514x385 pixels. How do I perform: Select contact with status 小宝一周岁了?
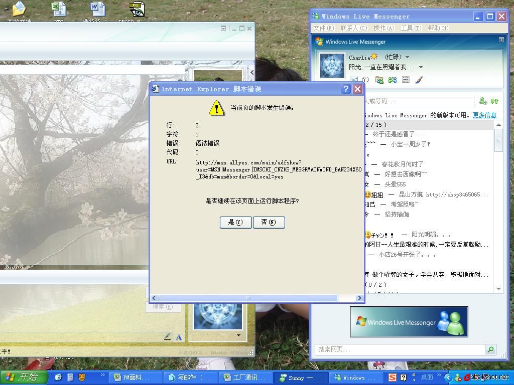(429, 144)
